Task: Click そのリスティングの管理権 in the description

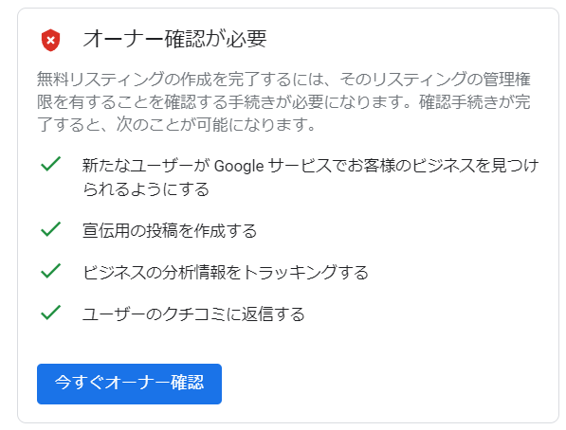Action: (434, 80)
